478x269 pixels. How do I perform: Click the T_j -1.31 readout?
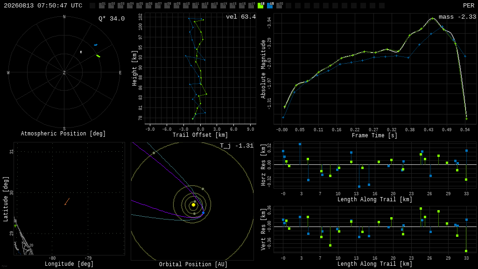pyautogui.click(x=237, y=146)
